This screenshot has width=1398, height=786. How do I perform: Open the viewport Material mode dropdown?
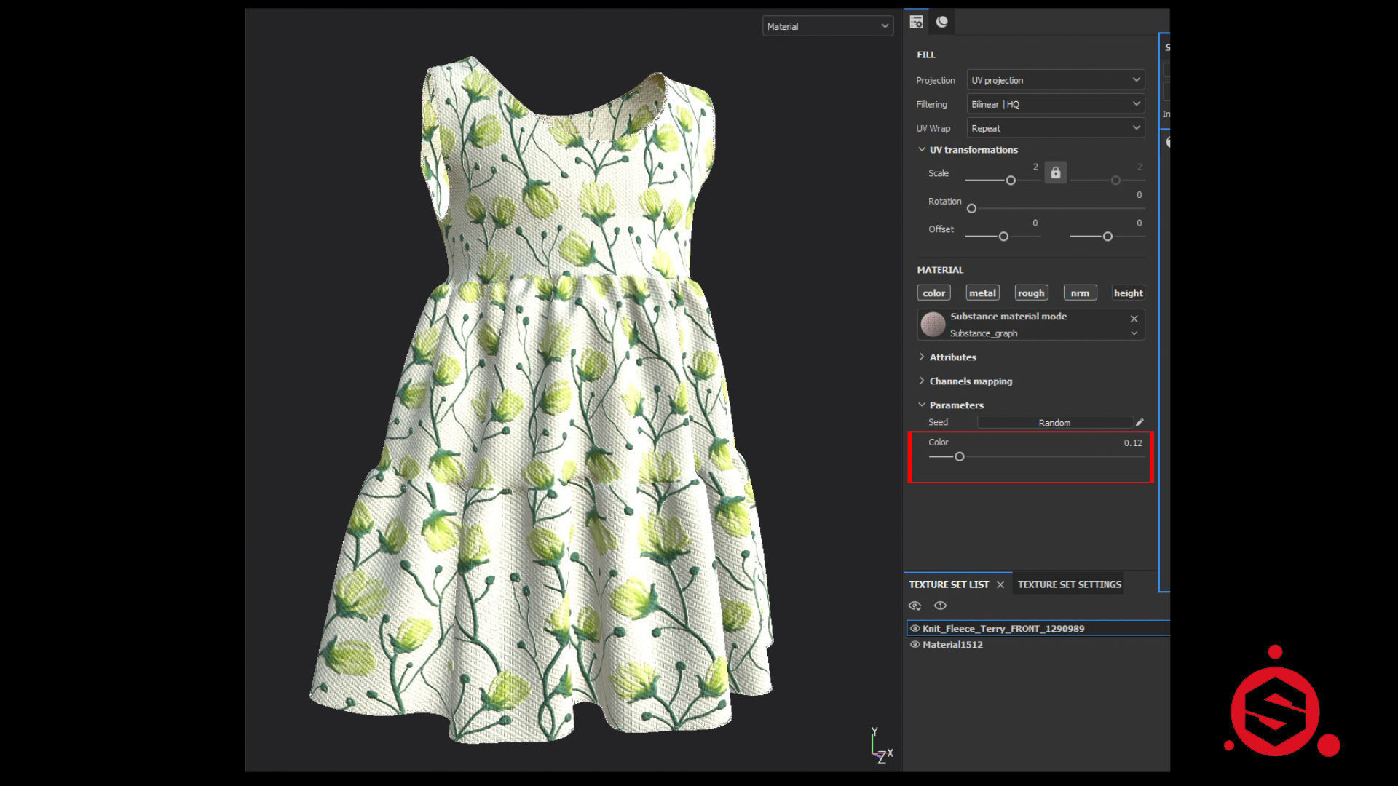click(827, 26)
